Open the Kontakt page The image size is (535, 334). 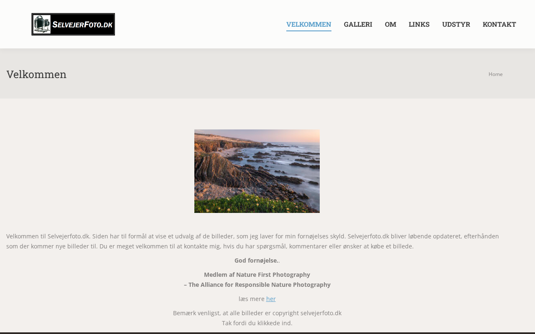coord(499,24)
